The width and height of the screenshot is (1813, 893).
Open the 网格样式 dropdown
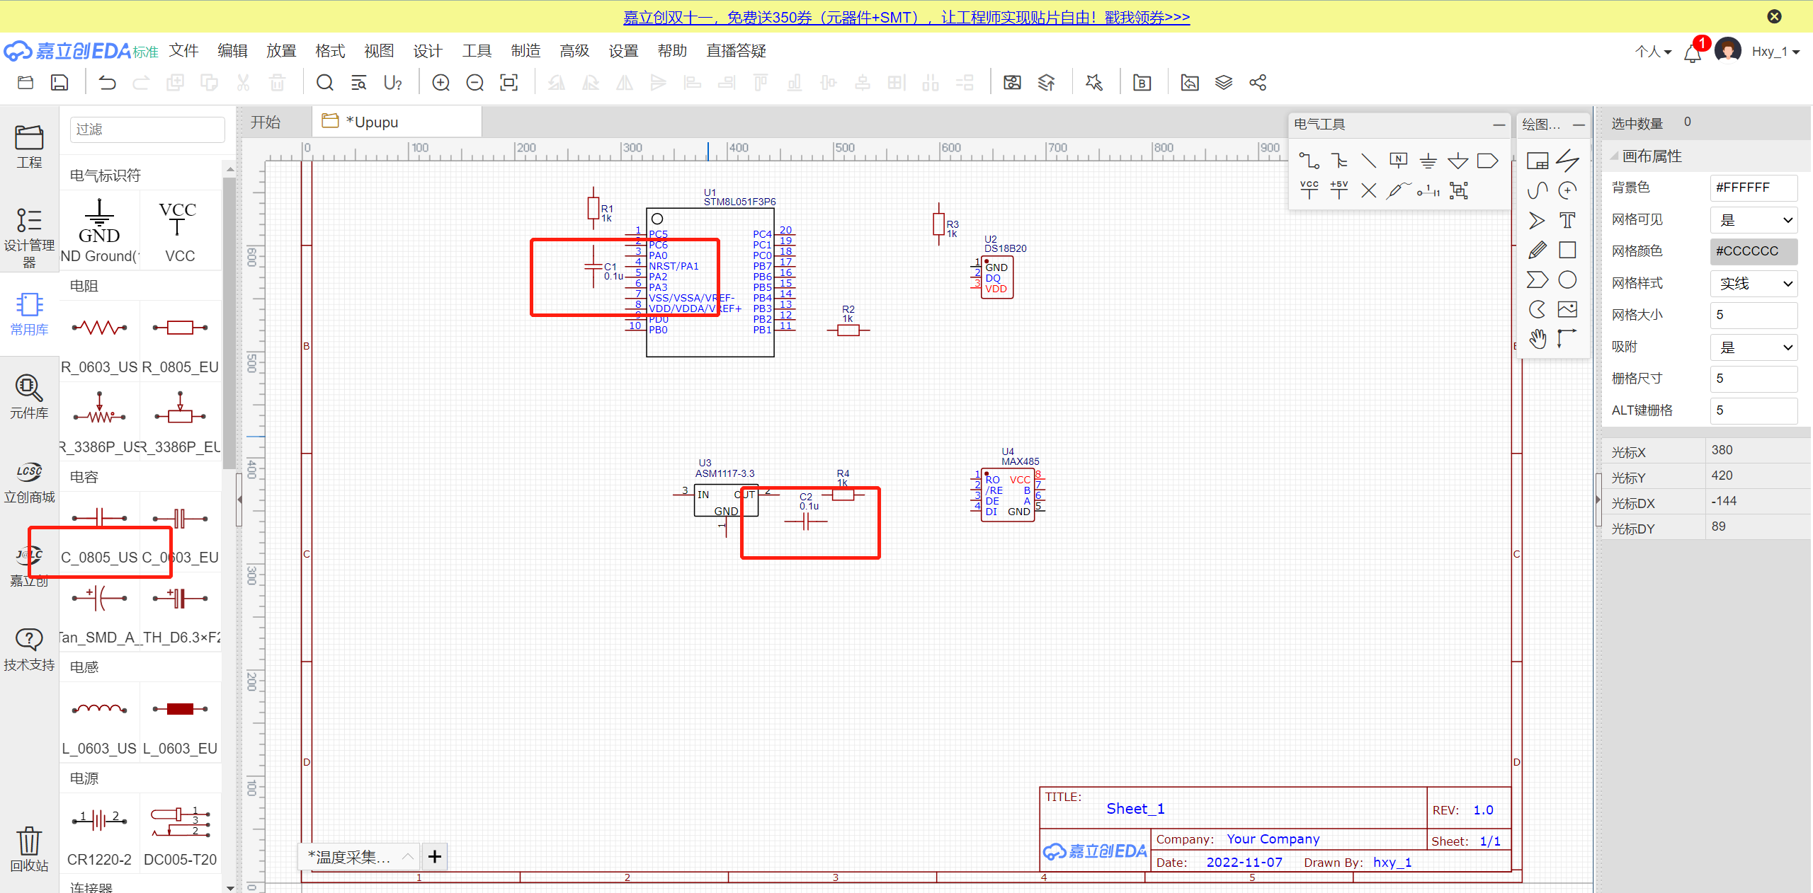[x=1754, y=284]
